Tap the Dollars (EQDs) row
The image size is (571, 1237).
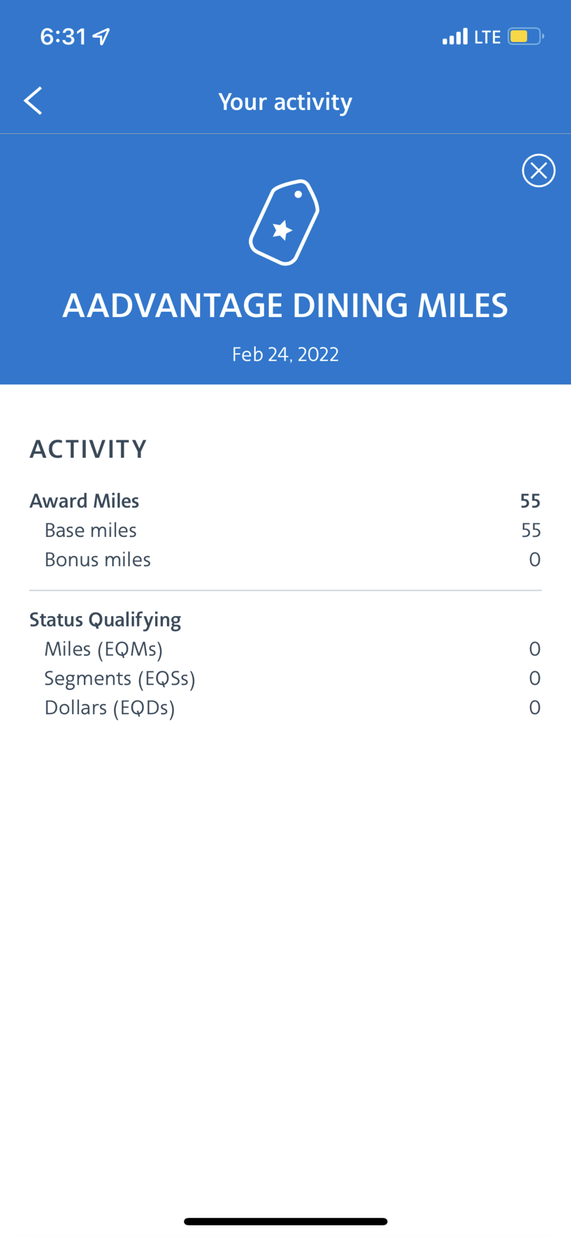(285, 708)
